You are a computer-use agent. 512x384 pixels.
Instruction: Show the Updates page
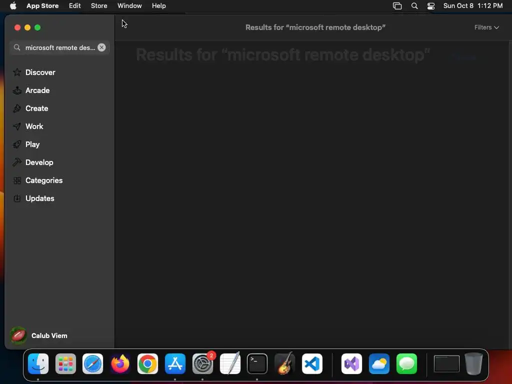pos(59,198)
